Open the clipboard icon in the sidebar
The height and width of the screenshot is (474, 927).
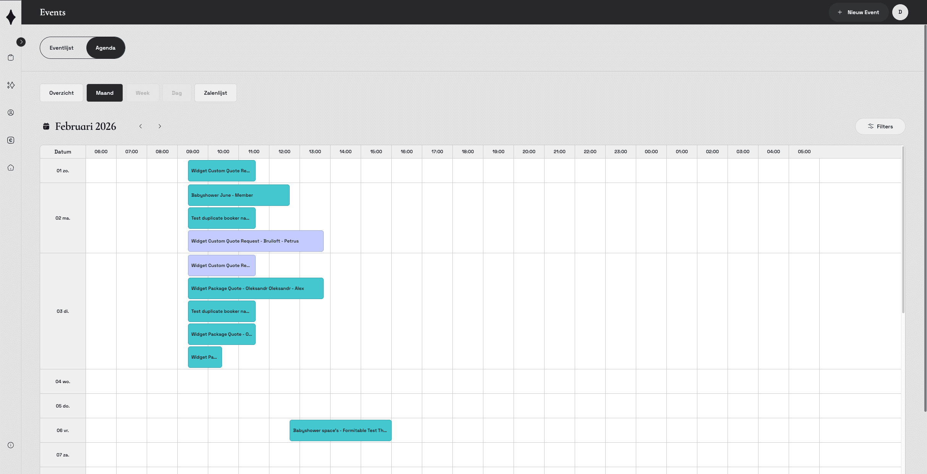tap(11, 58)
